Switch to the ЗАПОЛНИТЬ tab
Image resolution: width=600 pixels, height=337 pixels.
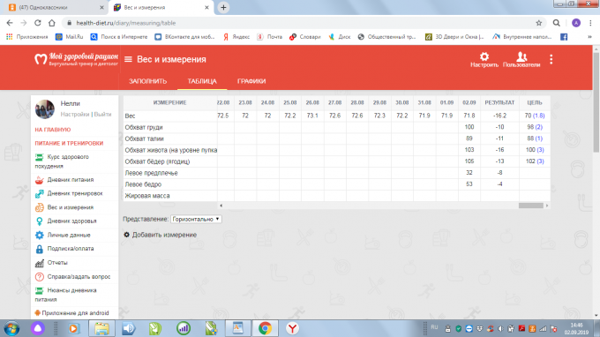click(147, 81)
